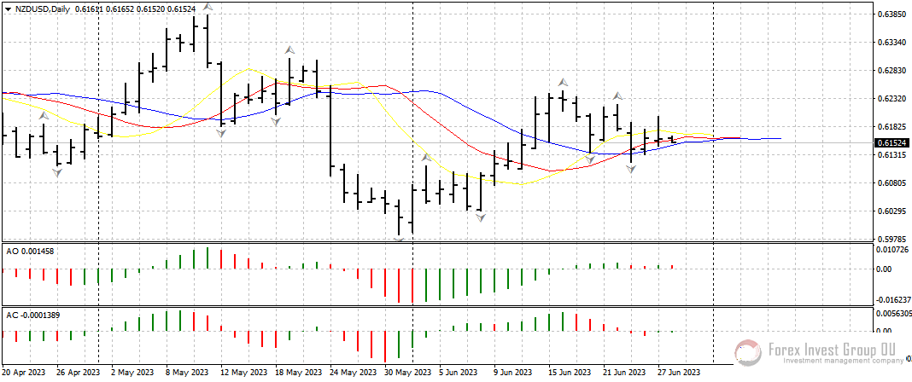Click the 8 May 2023 date label
The height and width of the screenshot is (382, 912).
[187, 373]
